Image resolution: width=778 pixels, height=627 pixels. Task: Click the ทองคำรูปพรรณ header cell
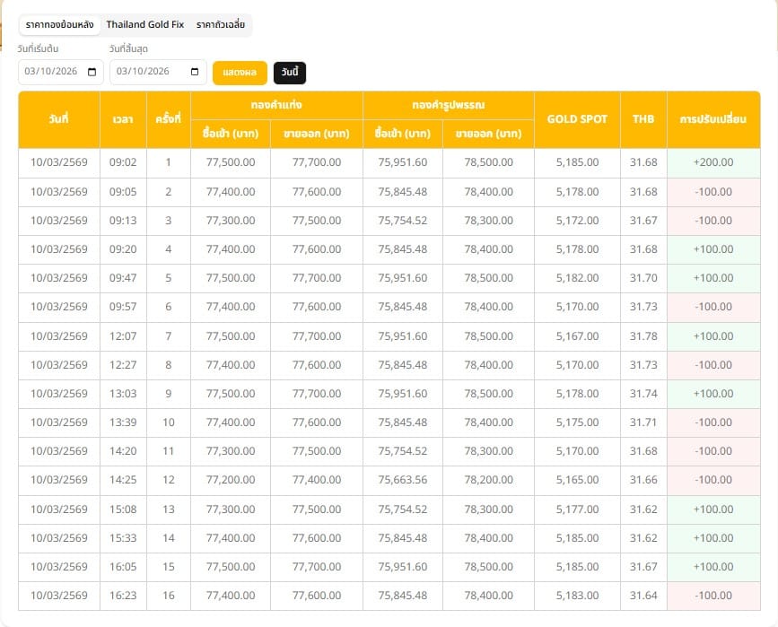[447, 103]
